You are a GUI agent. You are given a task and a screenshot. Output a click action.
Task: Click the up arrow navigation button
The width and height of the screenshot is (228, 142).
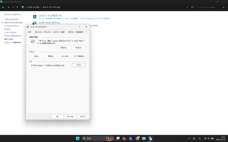click(17, 7)
